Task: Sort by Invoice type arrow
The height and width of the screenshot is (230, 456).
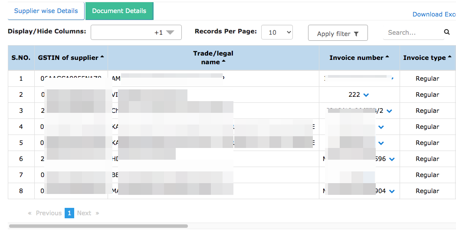Action: click(x=449, y=57)
